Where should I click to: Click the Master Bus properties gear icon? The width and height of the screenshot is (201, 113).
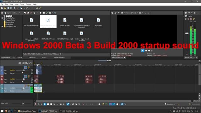coord(186,13)
